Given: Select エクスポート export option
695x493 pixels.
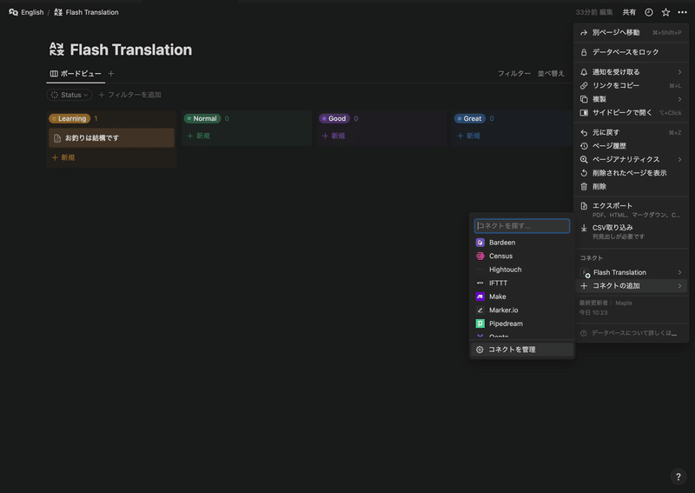Looking at the screenshot, I should tap(632, 210).
